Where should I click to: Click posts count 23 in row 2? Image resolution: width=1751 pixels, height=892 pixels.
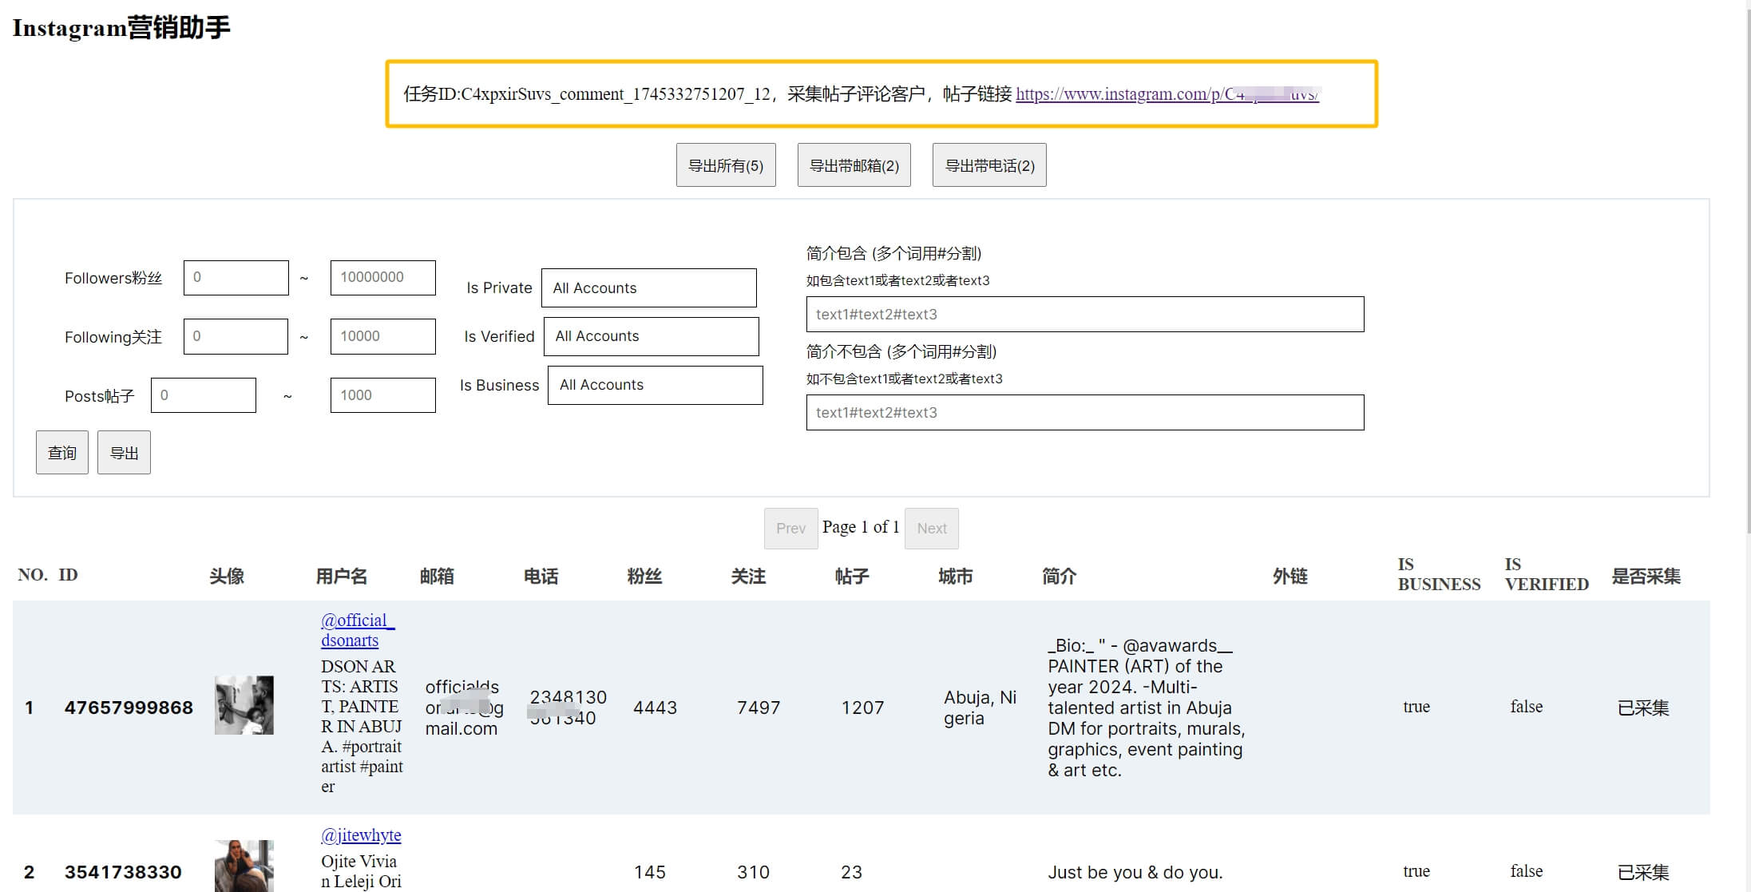[851, 872]
